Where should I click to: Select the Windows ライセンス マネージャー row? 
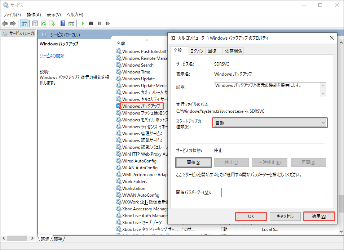[x=142, y=126]
